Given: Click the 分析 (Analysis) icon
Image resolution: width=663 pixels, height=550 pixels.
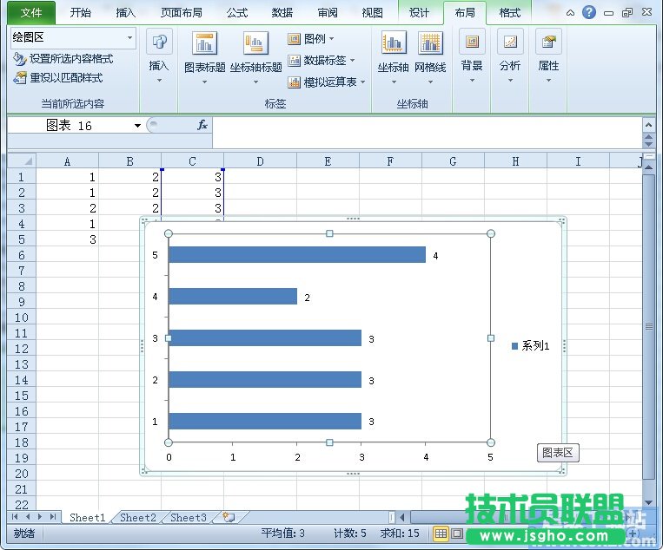Looking at the screenshot, I should (x=510, y=43).
